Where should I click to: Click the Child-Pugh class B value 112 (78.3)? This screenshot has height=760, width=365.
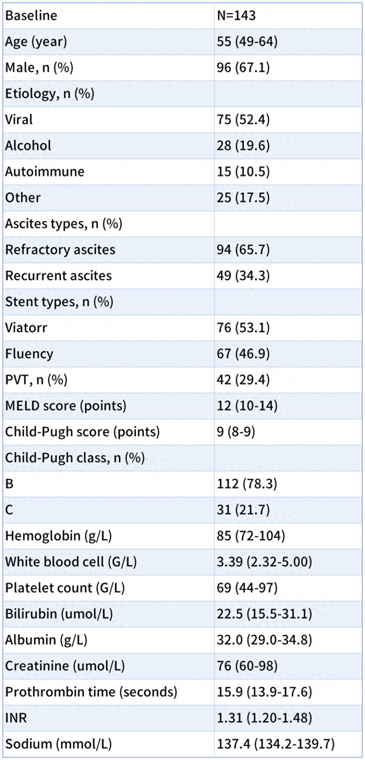coord(247,484)
